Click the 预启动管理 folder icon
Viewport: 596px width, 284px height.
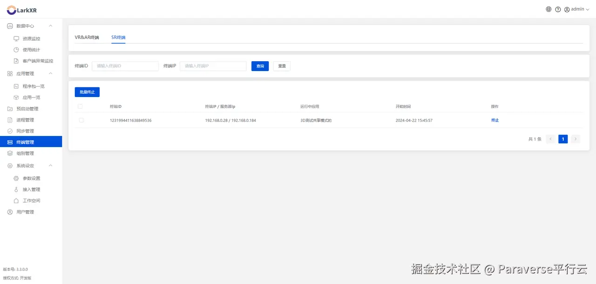point(10,109)
